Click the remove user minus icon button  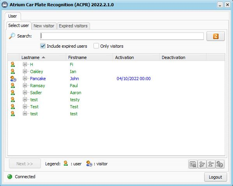211,164
